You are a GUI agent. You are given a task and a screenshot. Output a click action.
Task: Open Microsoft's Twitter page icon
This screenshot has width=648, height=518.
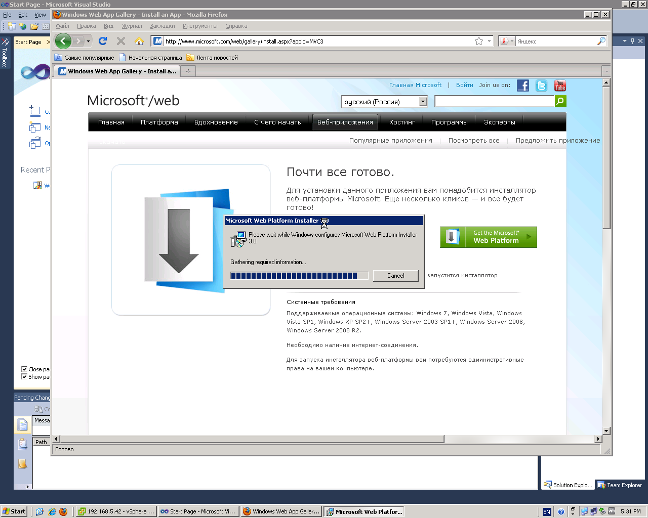pyautogui.click(x=541, y=85)
